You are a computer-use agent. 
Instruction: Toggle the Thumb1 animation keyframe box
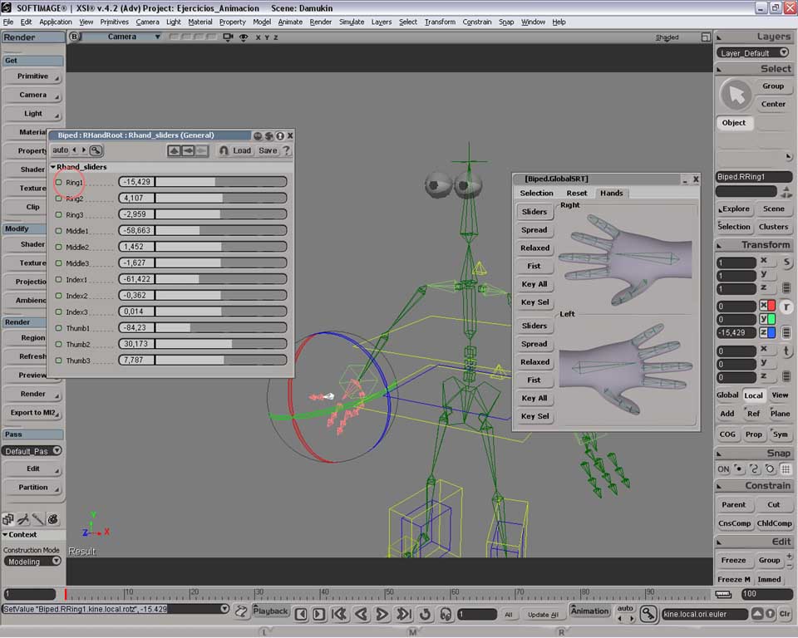click(x=58, y=328)
